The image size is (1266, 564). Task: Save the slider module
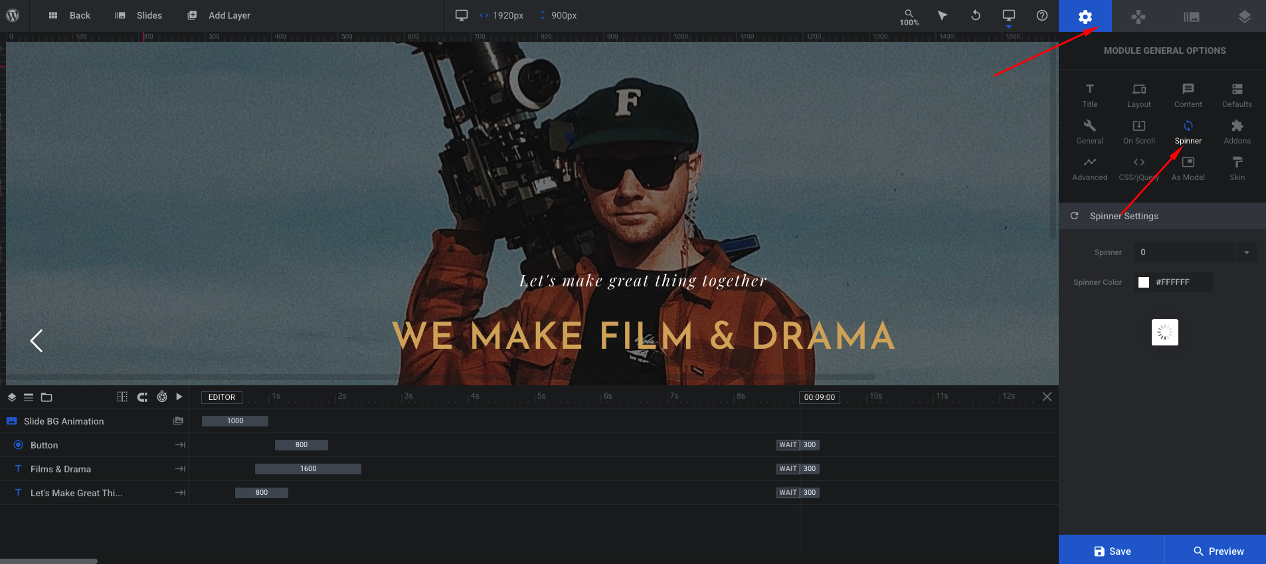tap(1112, 551)
